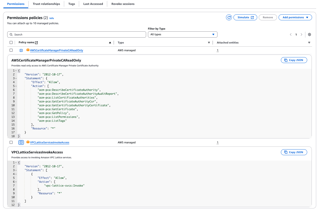Collapse VPCLatticeServicesInvokeAccess policy details
Screen dimensions: 318x210
[x=21, y=142]
